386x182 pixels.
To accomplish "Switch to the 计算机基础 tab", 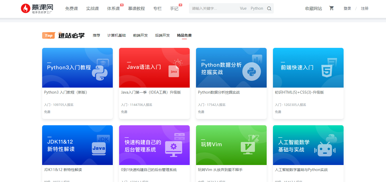I will 116,35.
